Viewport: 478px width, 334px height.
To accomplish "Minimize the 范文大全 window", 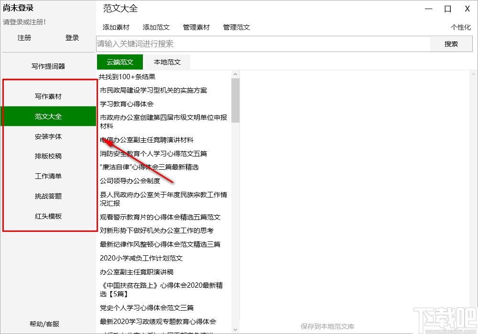I will (x=429, y=9).
